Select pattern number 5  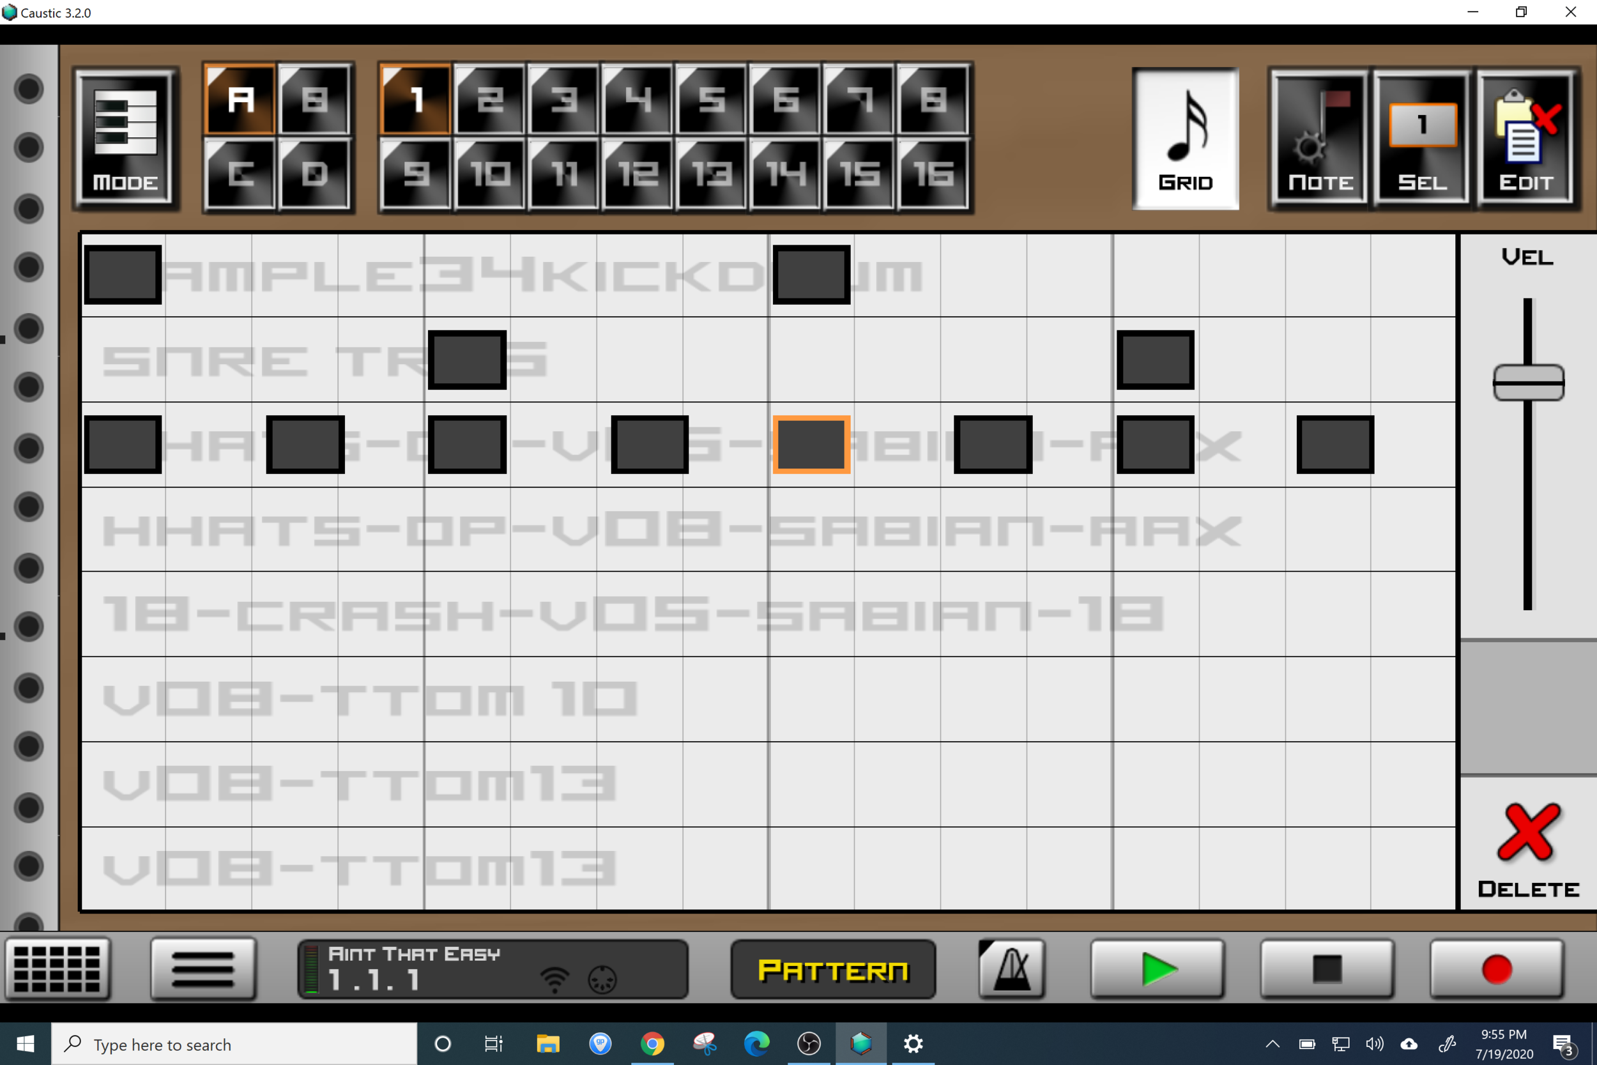(x=712, y=100)
